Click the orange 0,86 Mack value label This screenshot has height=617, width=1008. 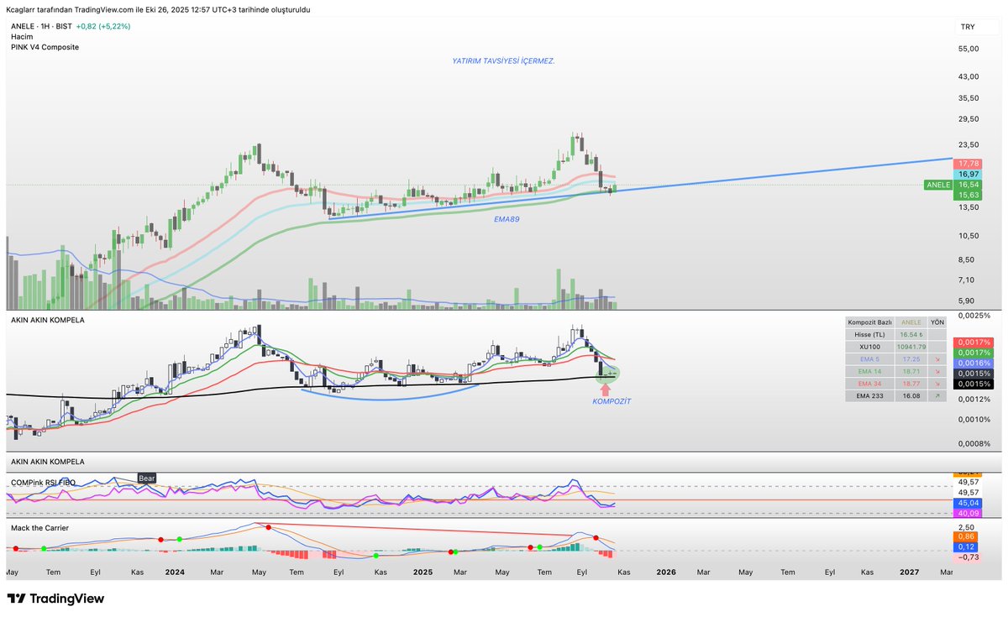[964, 536]
